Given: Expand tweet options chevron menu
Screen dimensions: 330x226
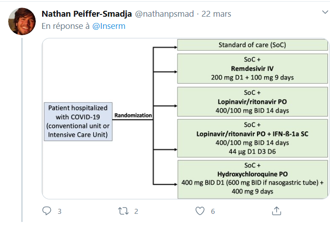Looking at the screenshot, I should point(325,12).
